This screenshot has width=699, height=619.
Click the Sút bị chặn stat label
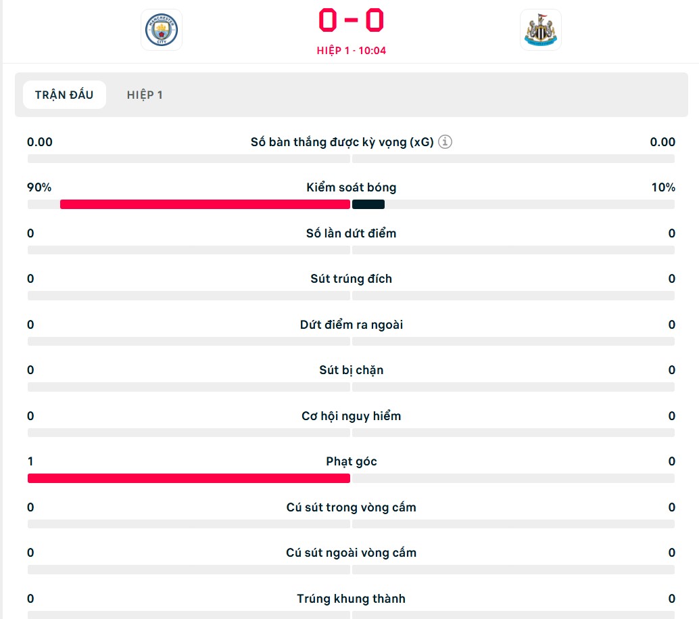[352, 370]
